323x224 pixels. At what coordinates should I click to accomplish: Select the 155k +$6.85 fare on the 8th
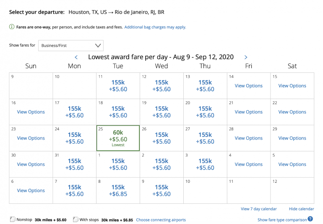[118, 191]
